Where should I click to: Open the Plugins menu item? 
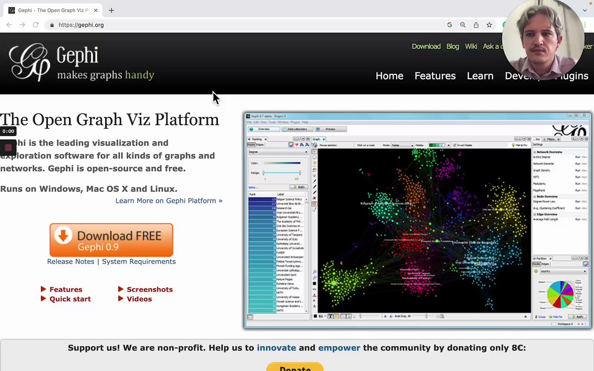[x=572, y=76]
